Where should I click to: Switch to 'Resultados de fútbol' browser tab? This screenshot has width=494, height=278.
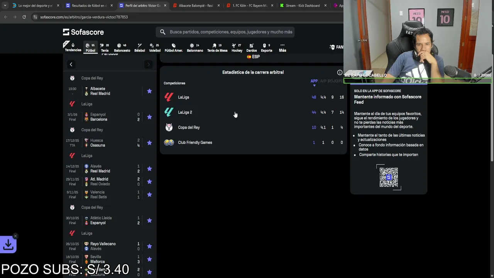88,5
